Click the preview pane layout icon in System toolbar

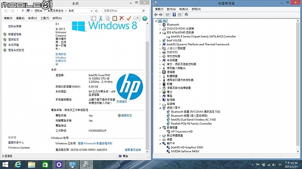[x=94, y=18]
